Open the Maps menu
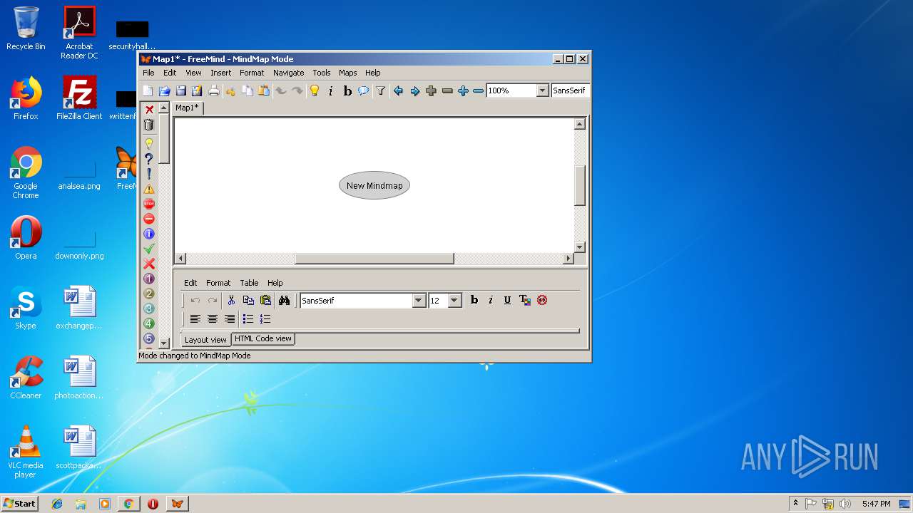This screenshot has width=913, height=513. tap(347, 73)
